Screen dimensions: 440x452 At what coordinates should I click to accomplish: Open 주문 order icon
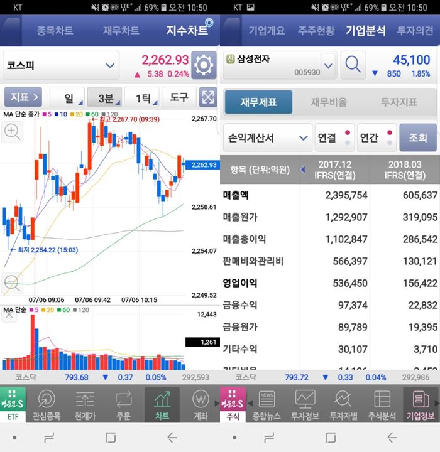(x=124, y=404)
